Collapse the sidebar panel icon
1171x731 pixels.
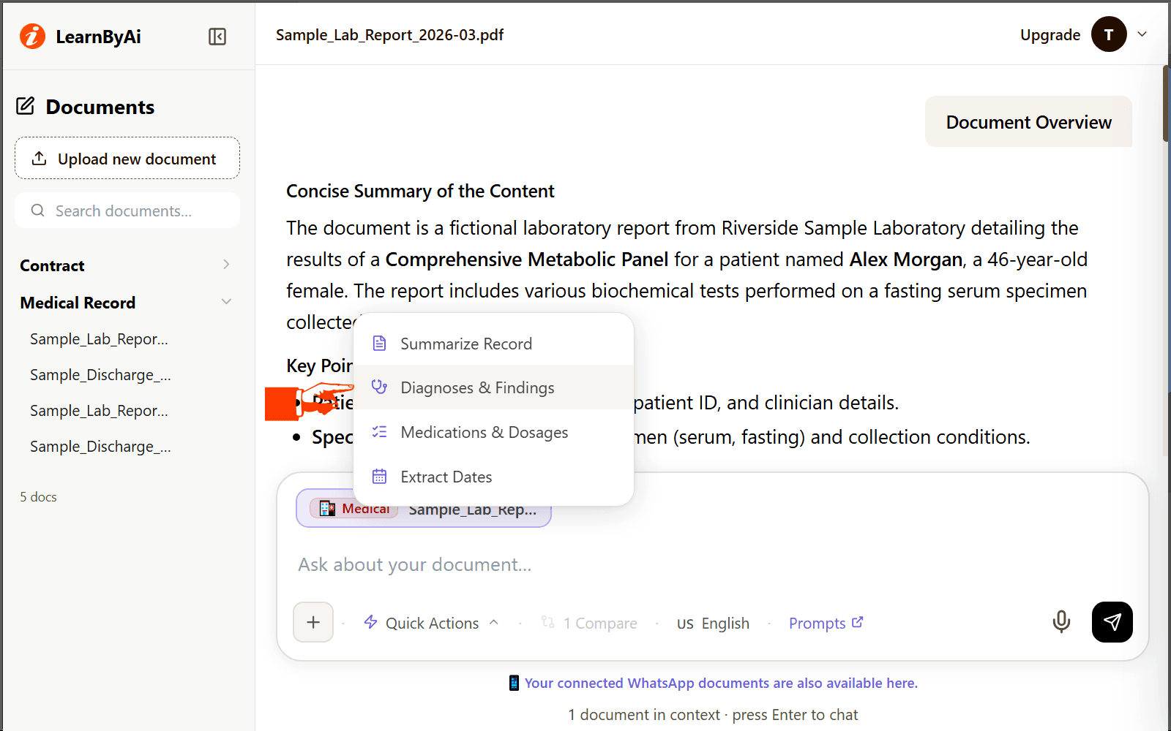pos(217,37)
